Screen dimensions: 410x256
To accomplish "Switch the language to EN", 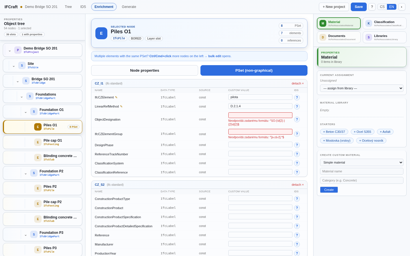I will (391, 7).
